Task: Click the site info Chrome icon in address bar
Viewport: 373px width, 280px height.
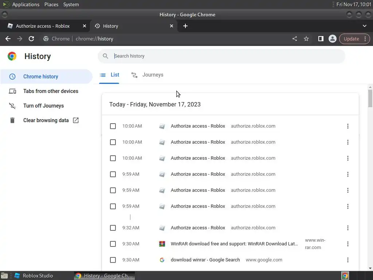Action: click(46, 39)
